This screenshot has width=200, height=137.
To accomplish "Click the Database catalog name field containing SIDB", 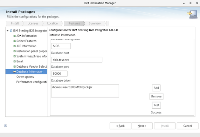I will click(x=61, y=46).
